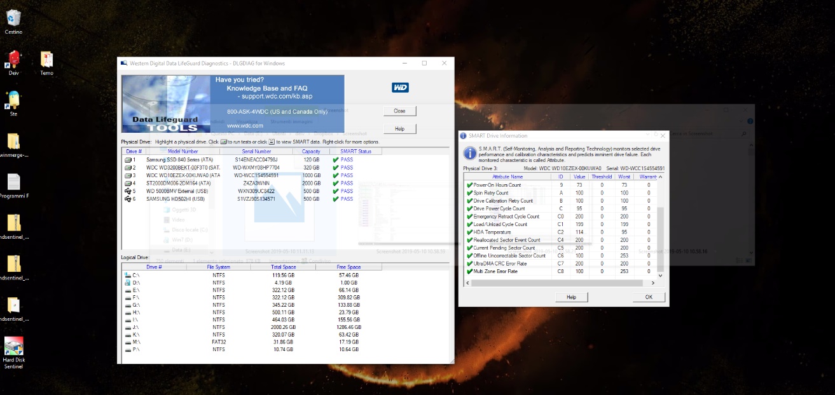This screenshot has height=395, width=835.
Task: Sort physical drives by Model Number header
Action: (x=183, y=152)
